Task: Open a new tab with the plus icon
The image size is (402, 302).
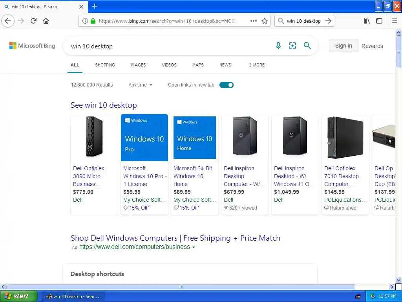Action: (95, 6)
